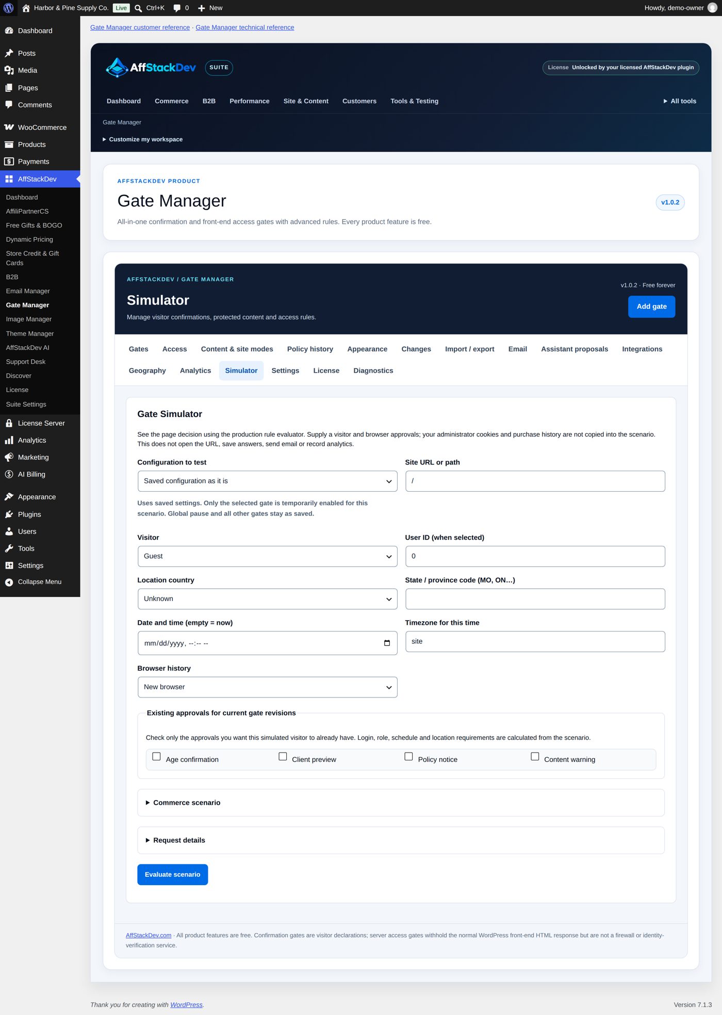This screenshot has height=1015, width=722.
Task: Tick the Content warning checkbox
Action: [x=535, y=757]
